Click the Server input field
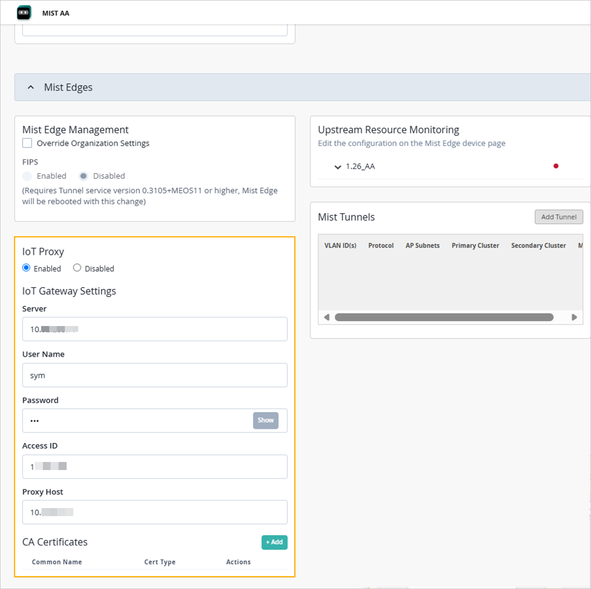Image resolution: width=591 pixels, height=589 pixels. (x=155, y=329)
